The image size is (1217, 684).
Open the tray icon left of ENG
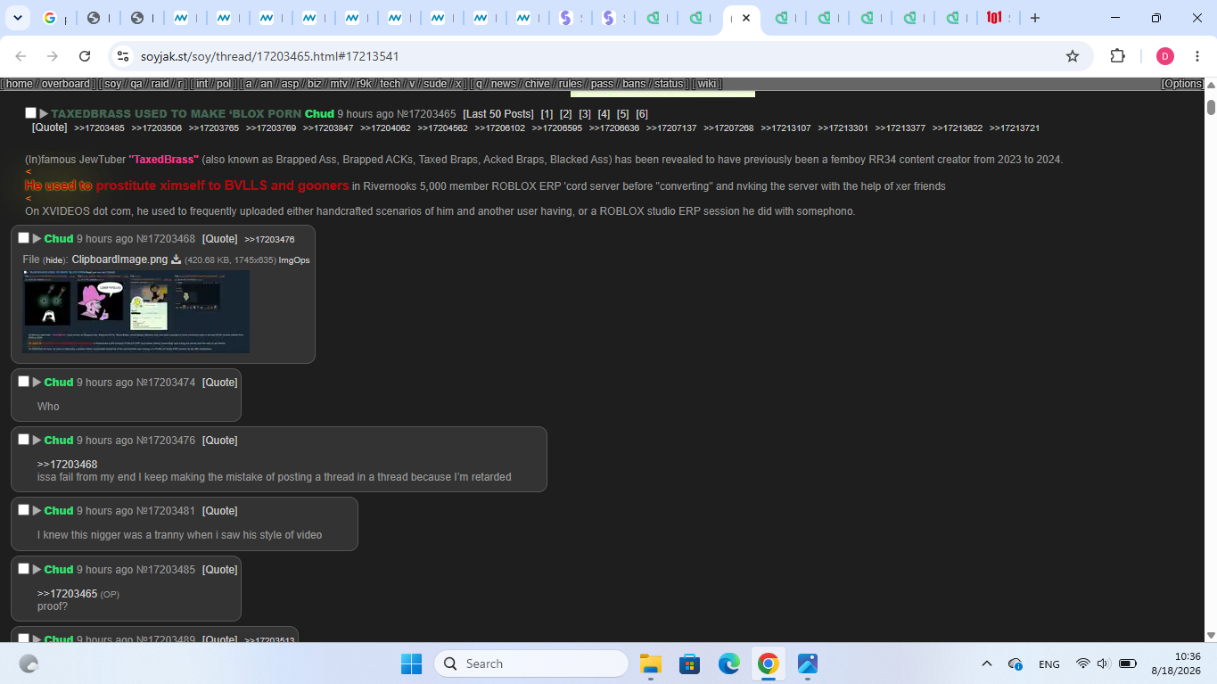[1015, 663]
